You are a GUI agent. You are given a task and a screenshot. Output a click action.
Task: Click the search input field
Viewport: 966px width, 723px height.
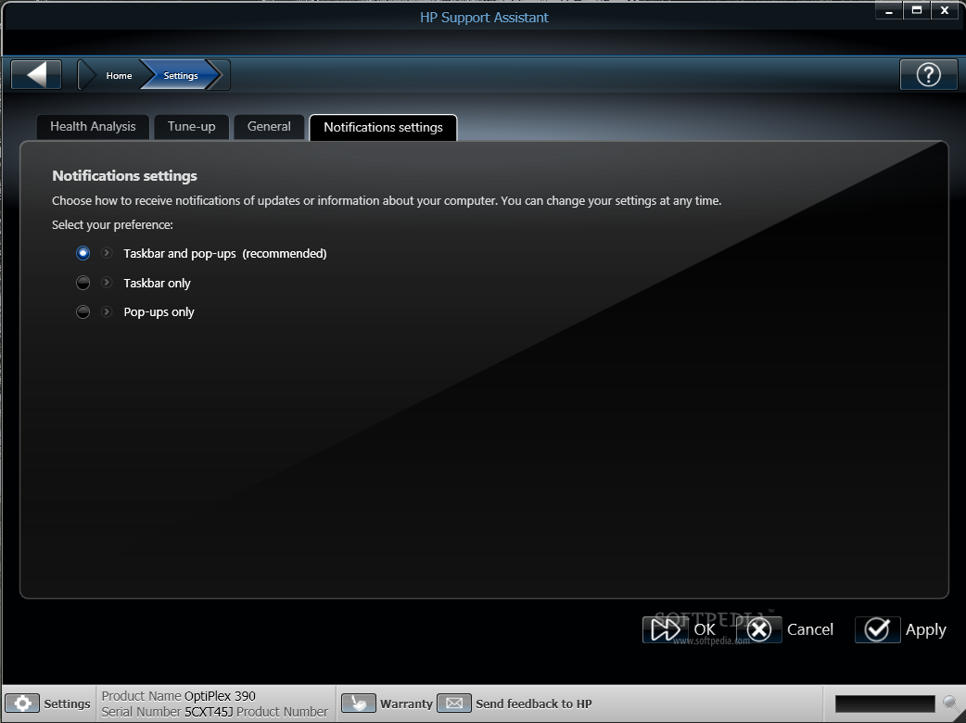pyautogui.click(x=885, y=704)
